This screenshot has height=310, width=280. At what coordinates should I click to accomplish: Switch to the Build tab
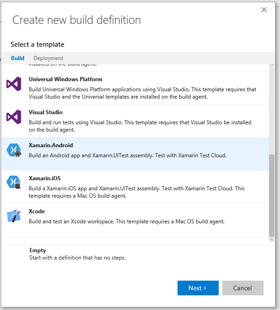[x=17, y=58]
